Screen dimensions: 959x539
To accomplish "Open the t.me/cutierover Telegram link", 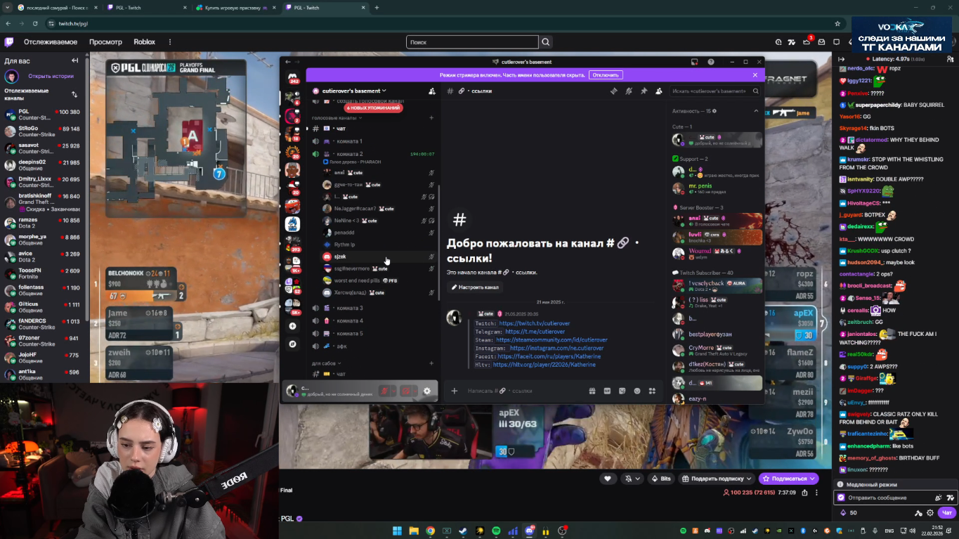I will pos(535,332).
